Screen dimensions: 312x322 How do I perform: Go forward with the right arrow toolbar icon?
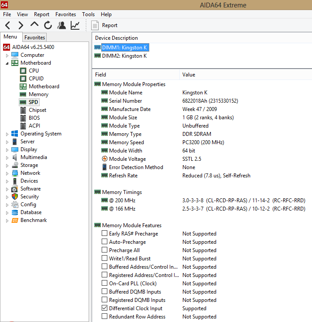[21, 25]
